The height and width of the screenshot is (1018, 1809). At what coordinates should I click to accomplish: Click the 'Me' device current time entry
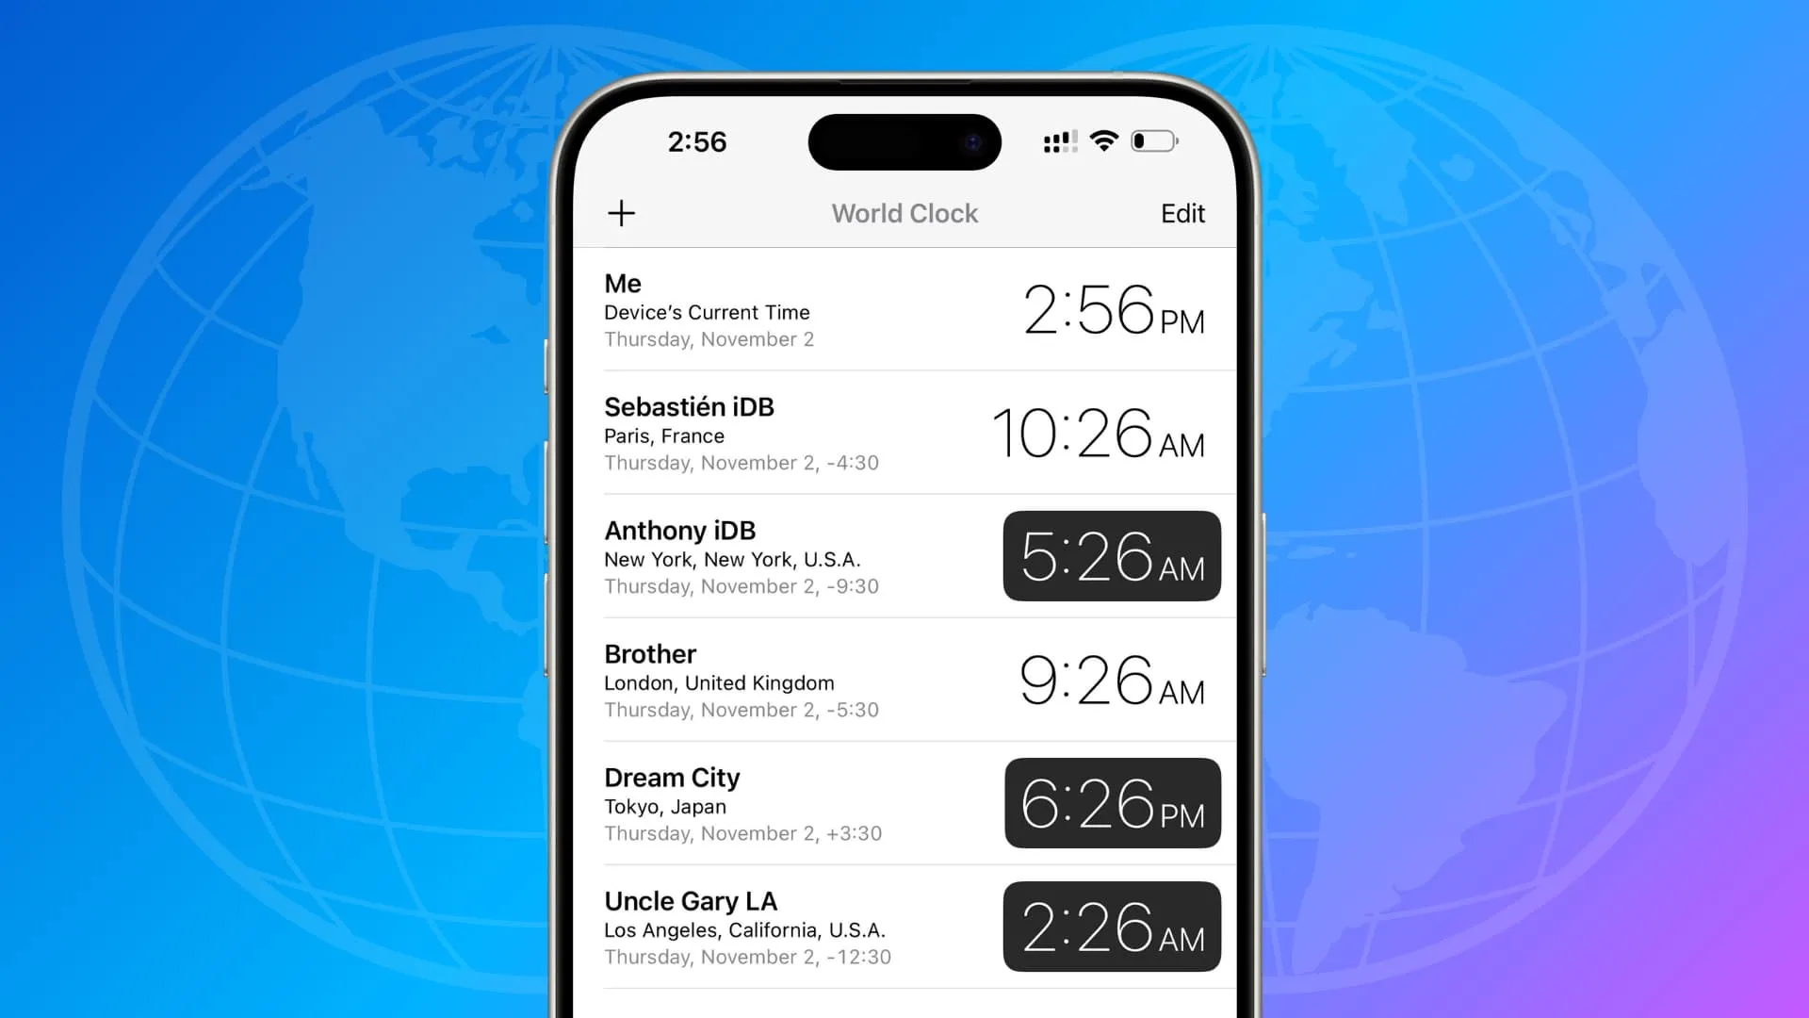click(904, 309)
